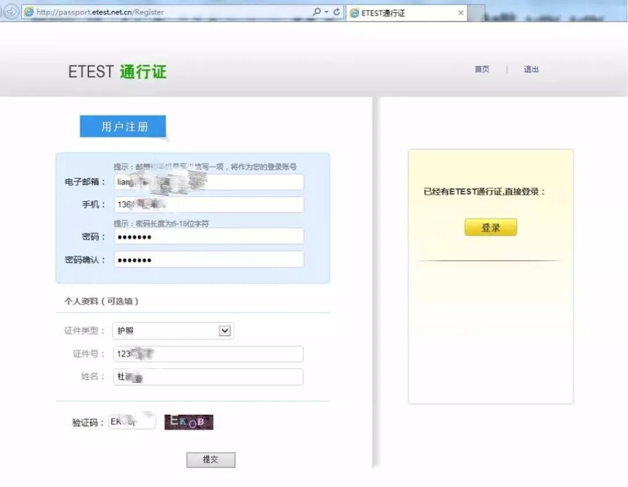Refresh the page with the reload icon
628x487 pixels.
coord(337,12)
